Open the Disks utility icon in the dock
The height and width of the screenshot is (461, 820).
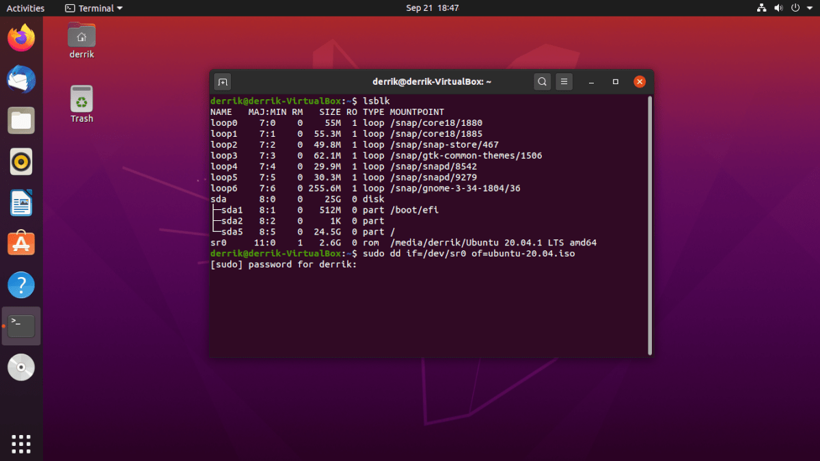[x=20, y=367]
